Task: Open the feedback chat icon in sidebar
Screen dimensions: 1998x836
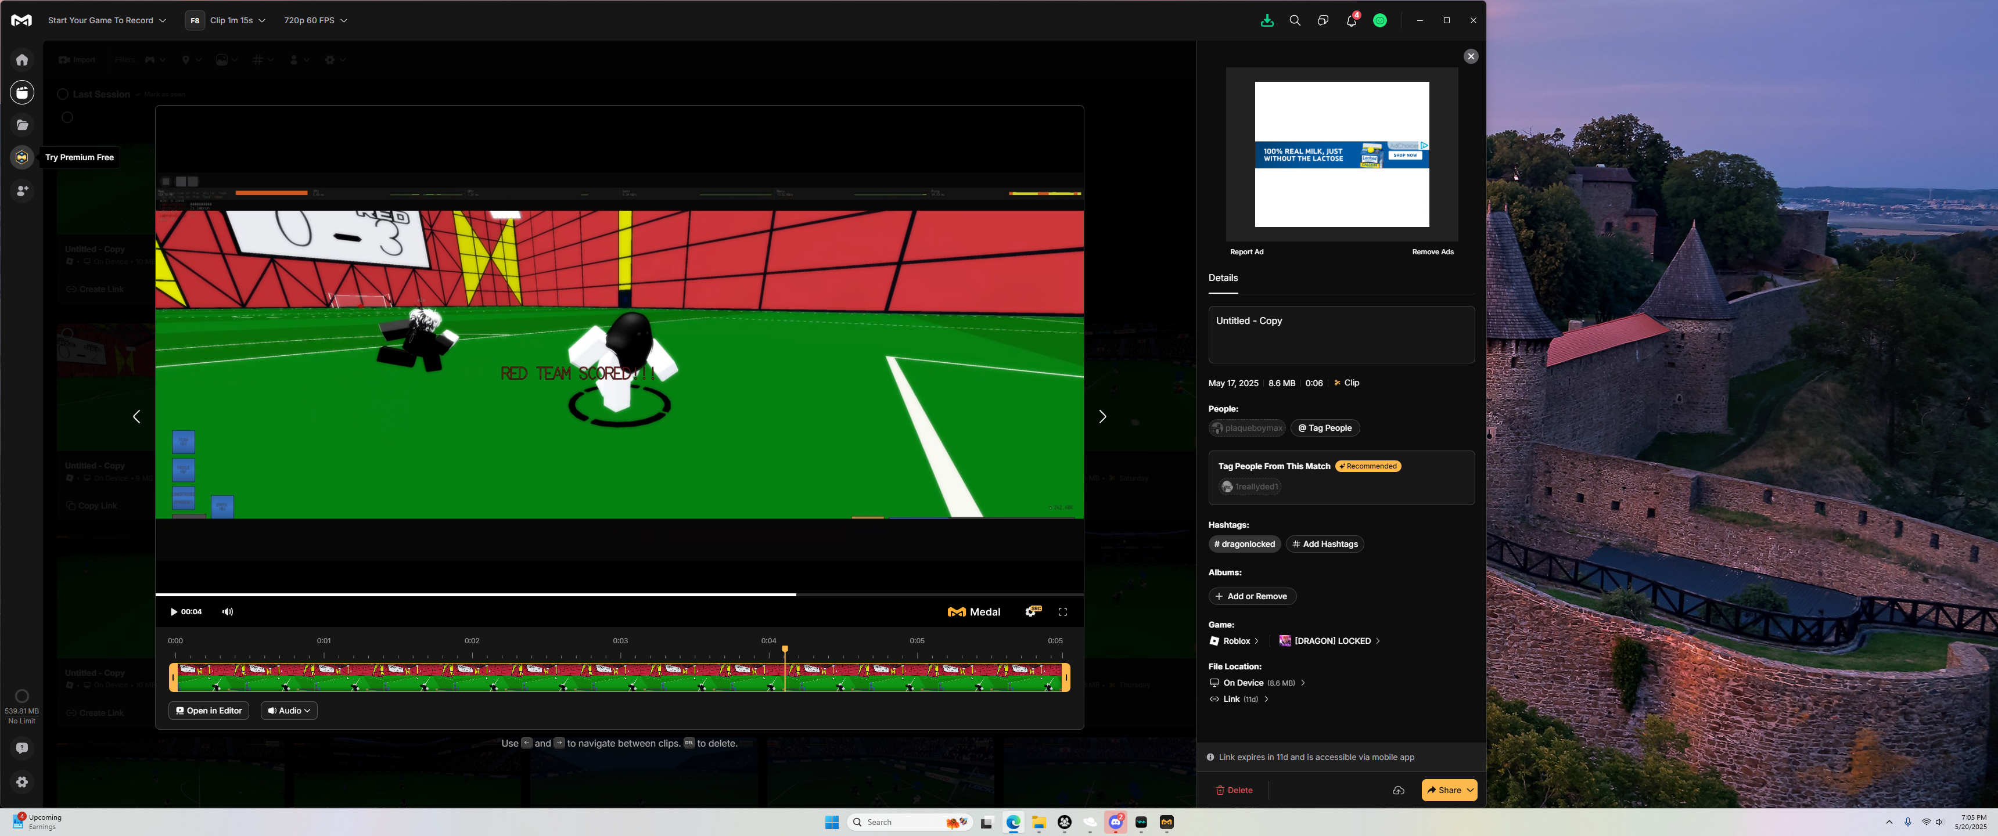Action: click(x=21, y=748)
